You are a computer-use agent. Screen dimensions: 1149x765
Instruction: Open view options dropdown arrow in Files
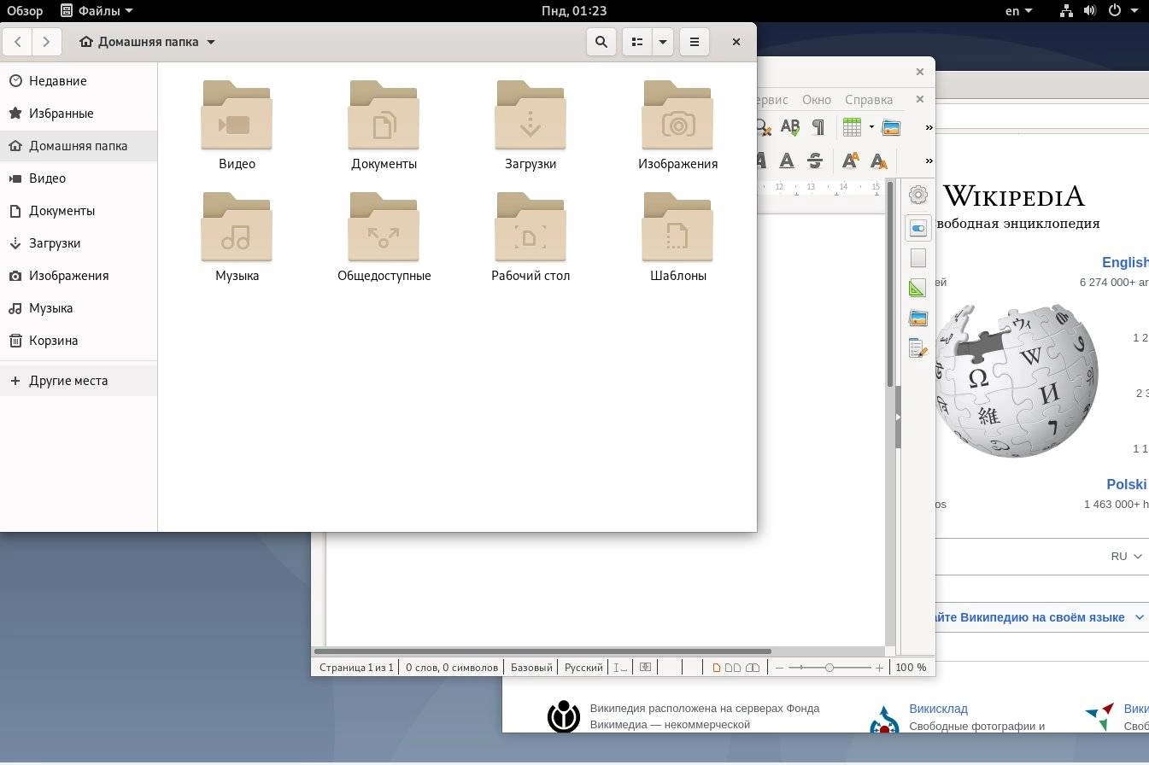tap(663, 41)
